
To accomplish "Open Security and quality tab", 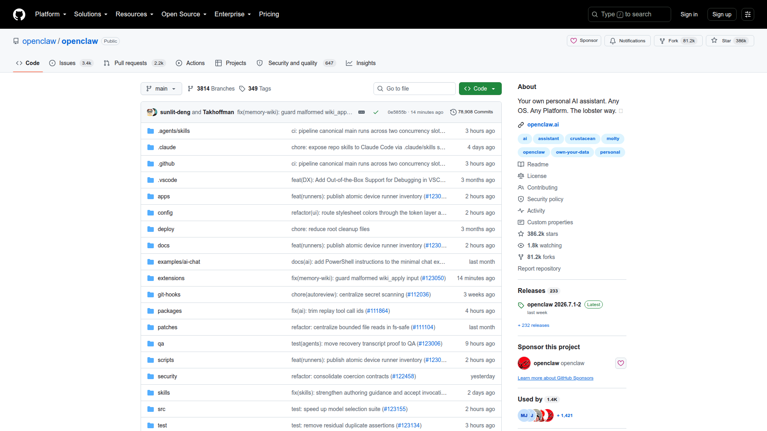I will coord(296,63).
